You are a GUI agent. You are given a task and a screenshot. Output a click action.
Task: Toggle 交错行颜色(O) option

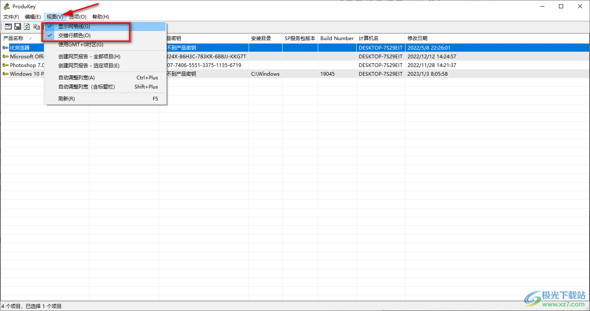[106, 35]
